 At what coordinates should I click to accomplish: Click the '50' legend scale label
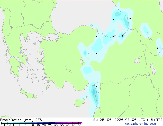click(79, 125)
